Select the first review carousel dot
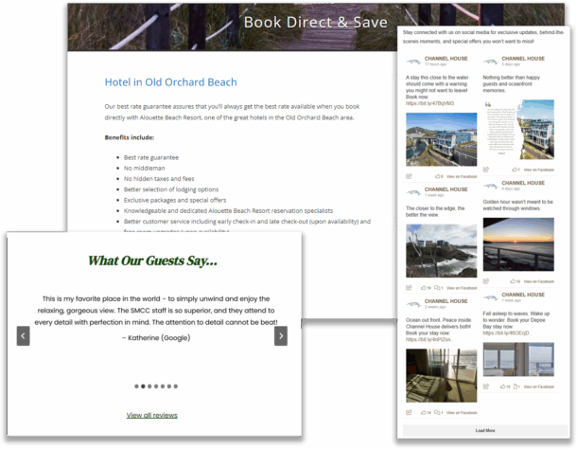The width and height of the screenshot is (577, 449). pos(136,386)
